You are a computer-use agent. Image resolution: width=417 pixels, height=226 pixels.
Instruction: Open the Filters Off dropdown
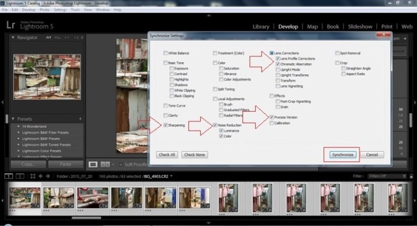tap(387, 176)
